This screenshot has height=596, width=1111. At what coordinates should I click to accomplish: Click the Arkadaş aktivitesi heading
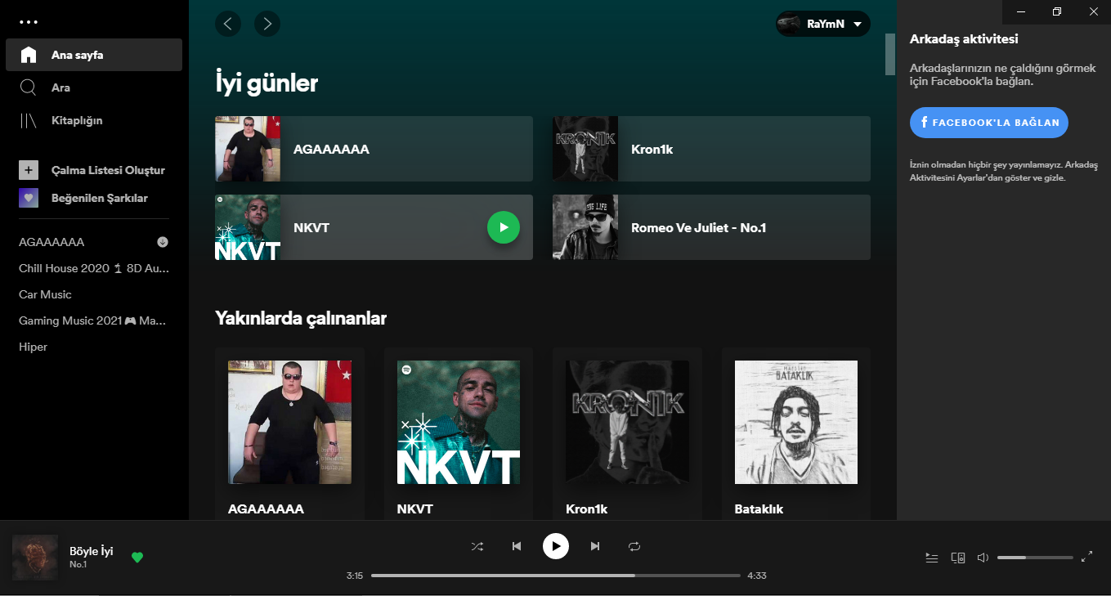point(964,38)
